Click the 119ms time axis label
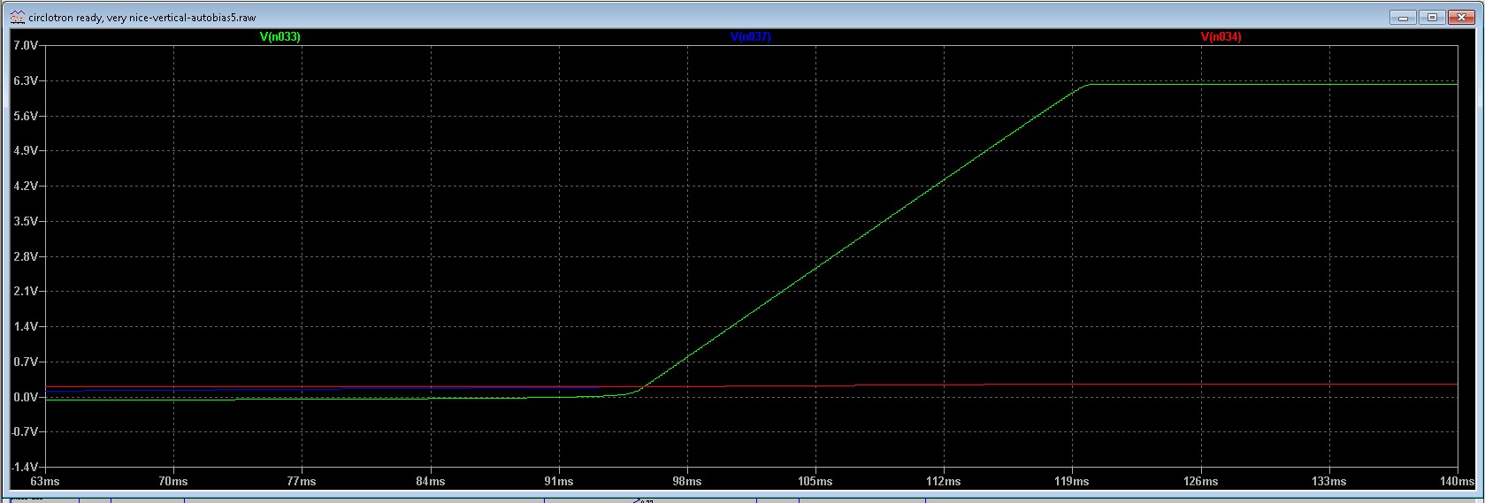The width and height of the screenshot is (1485, 503). 1072,481
